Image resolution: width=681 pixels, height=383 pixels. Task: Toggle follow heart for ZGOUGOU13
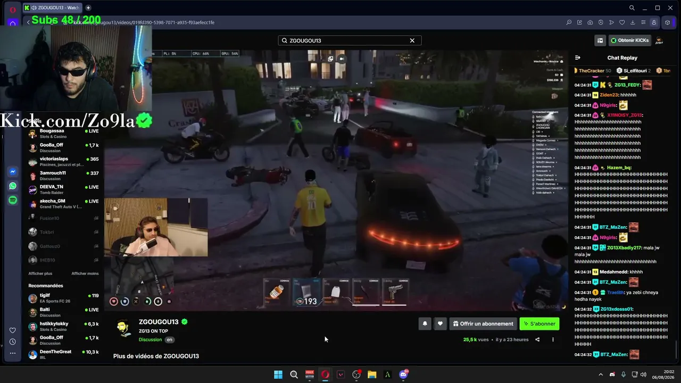pos(440,323)
